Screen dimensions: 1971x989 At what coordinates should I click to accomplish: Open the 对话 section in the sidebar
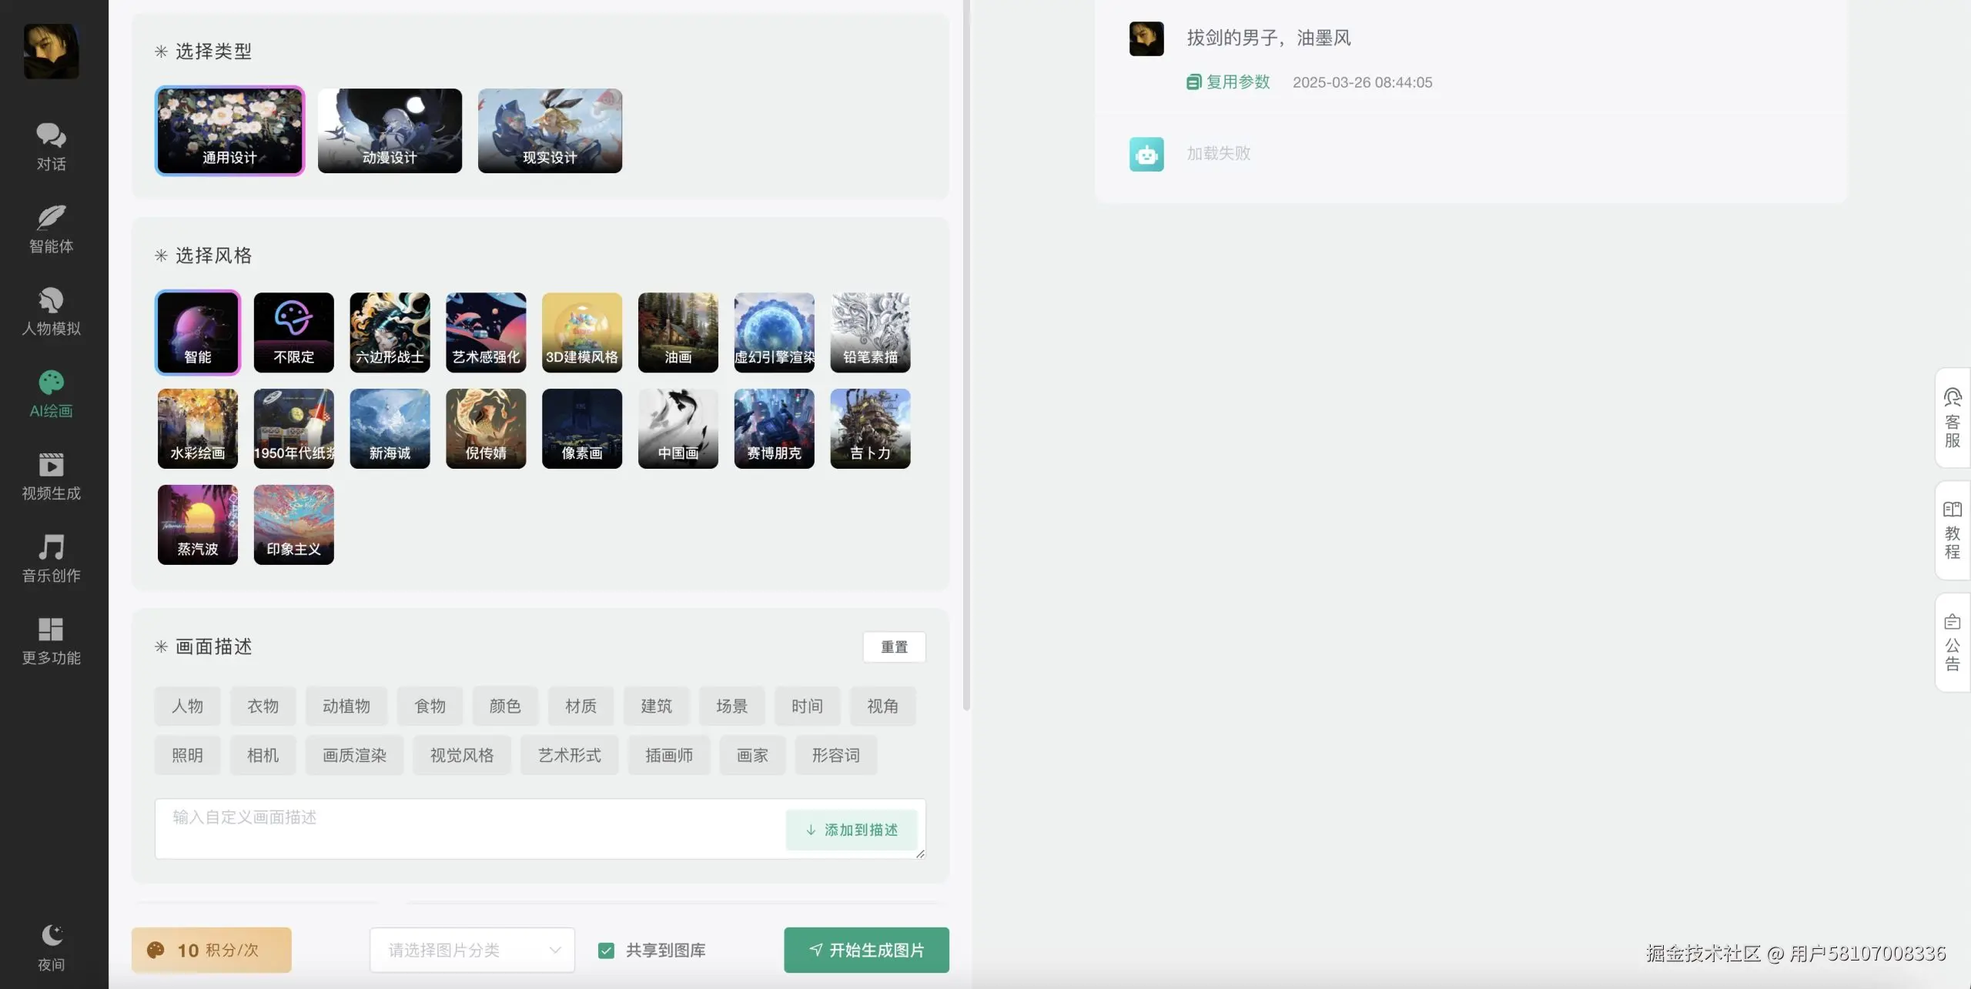point(50,146)
